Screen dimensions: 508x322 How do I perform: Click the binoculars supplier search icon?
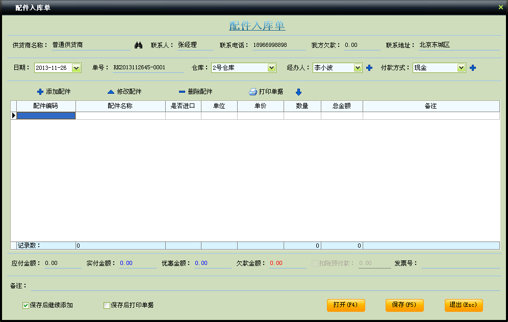[138, 45]
